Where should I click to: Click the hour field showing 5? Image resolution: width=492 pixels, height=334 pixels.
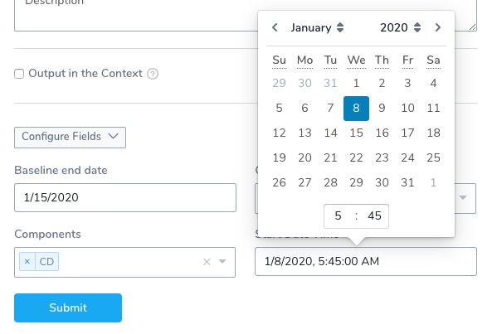coord(338,215)
